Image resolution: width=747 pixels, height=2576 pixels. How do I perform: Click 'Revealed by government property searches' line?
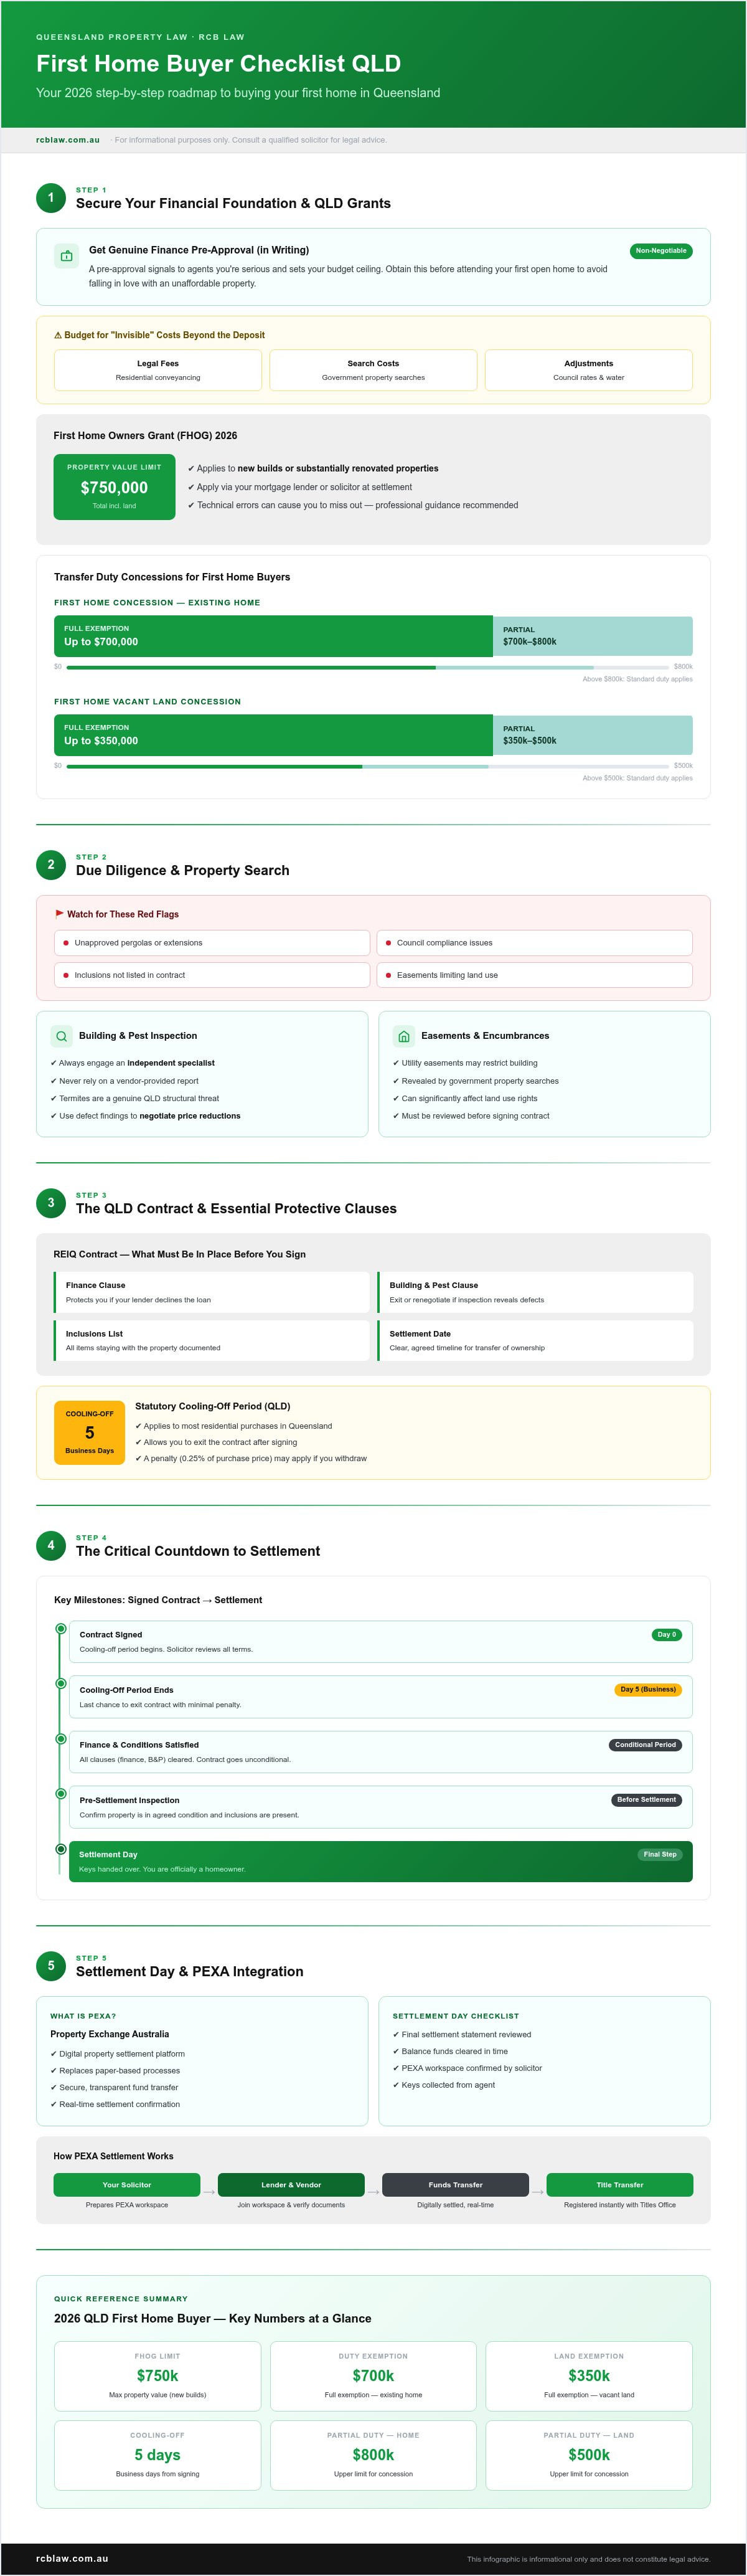[476, 1081]
